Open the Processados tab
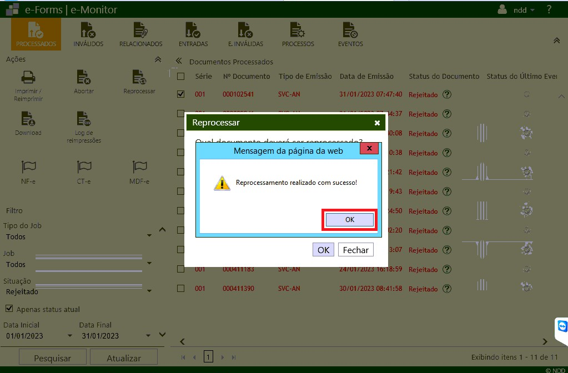 point(36,34)
